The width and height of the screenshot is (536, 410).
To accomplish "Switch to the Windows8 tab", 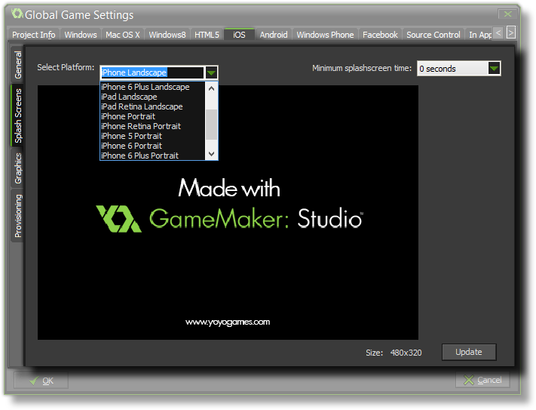I will pyautogui.click(x=167, y=35).
